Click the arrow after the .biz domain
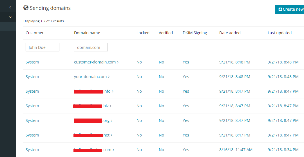 point(111,106)
